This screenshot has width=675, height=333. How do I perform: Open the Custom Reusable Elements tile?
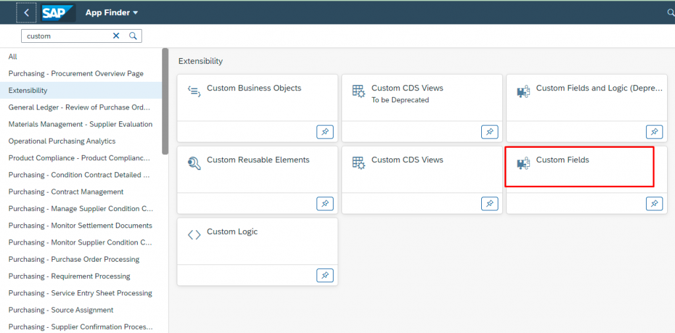tap(258, 169)
